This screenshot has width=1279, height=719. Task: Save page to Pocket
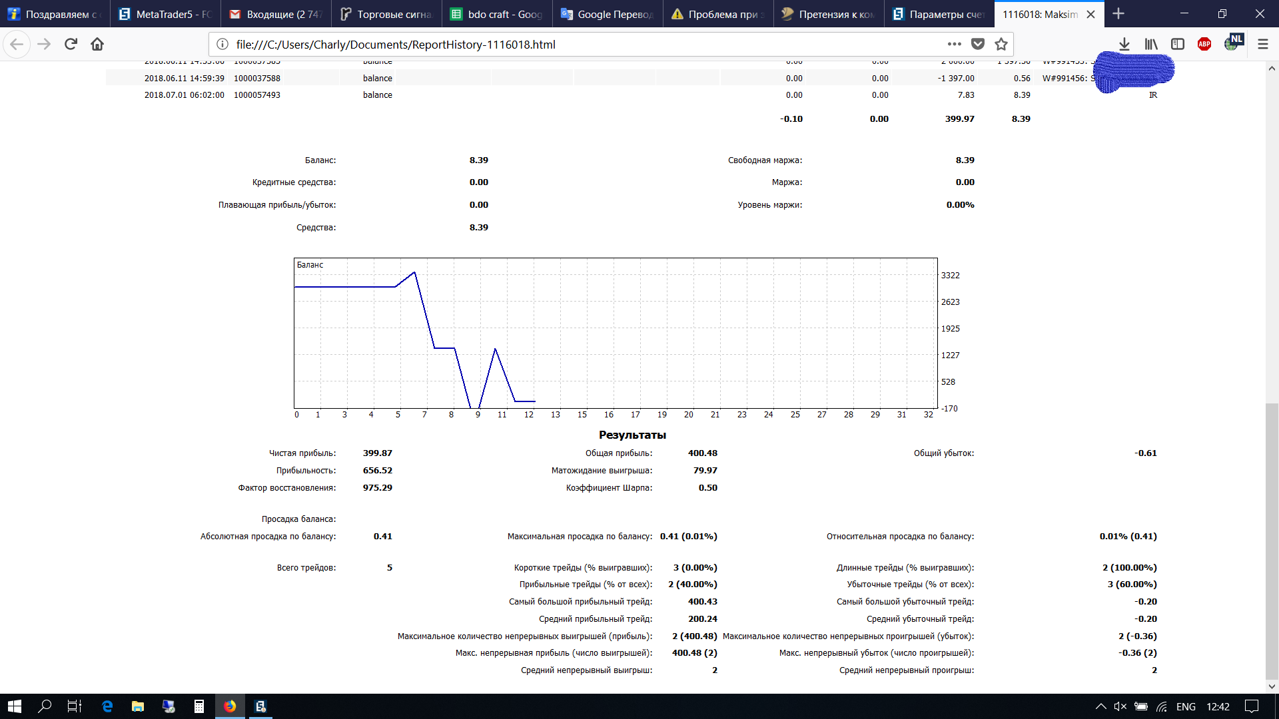(978, 45)
